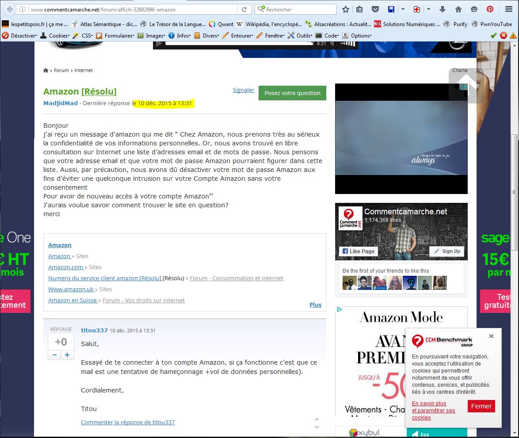The width and height of the screenshot is (519, 438).
Task: Click the bookmark star icon
Action: [346, 9]
